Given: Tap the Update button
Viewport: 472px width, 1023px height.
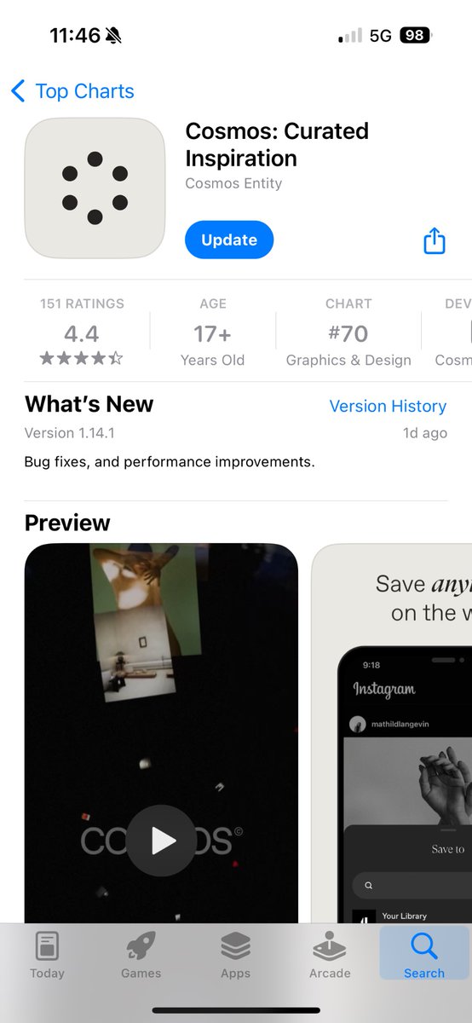Looking at the screenshot, I should (229, 240).
